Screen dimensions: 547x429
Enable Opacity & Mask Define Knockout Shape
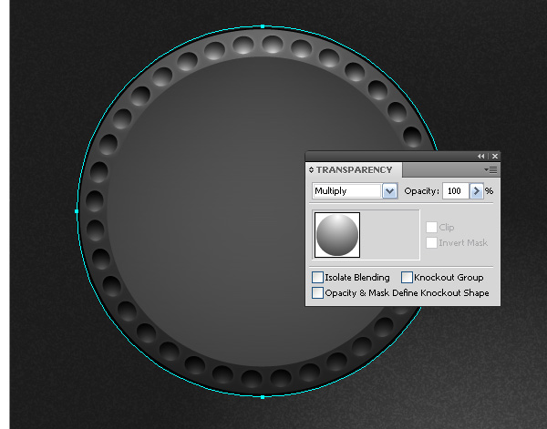point(317,292)
